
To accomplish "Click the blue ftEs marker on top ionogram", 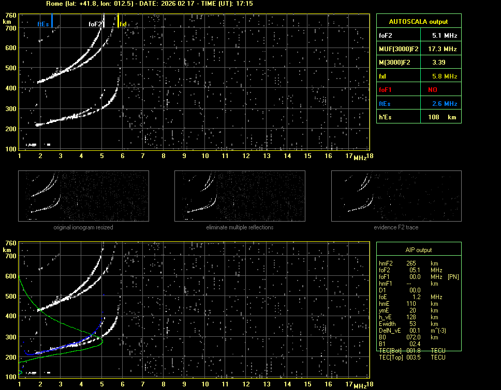I will 52,21.
